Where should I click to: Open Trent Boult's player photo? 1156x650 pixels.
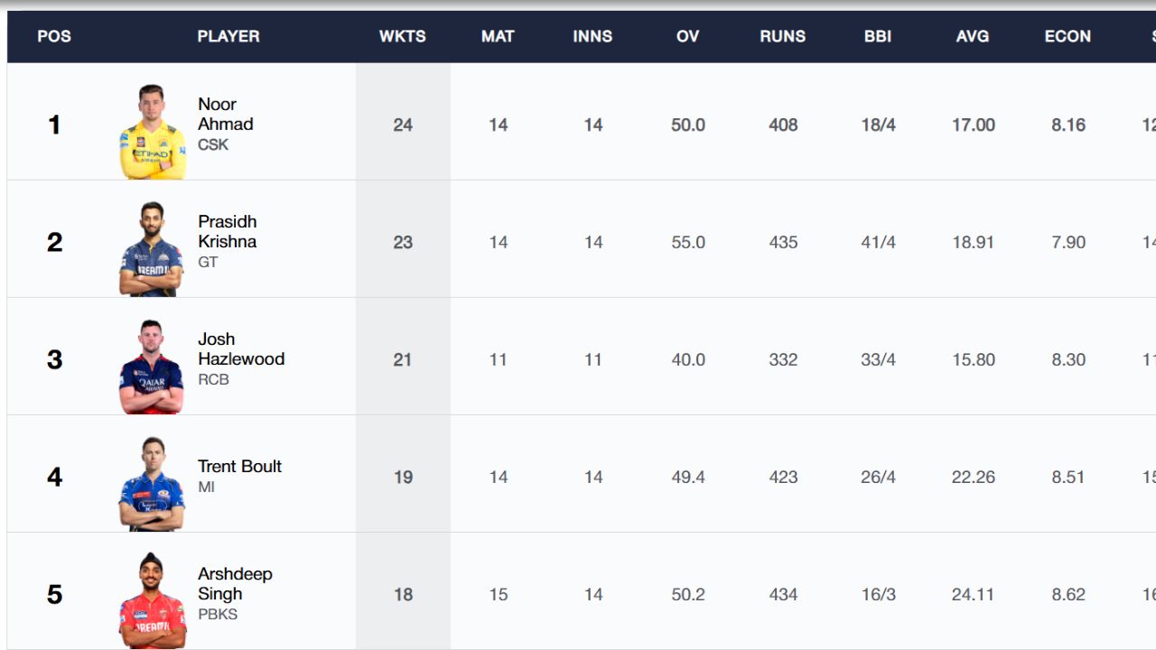pyautogui.click(x=152, y=484)
